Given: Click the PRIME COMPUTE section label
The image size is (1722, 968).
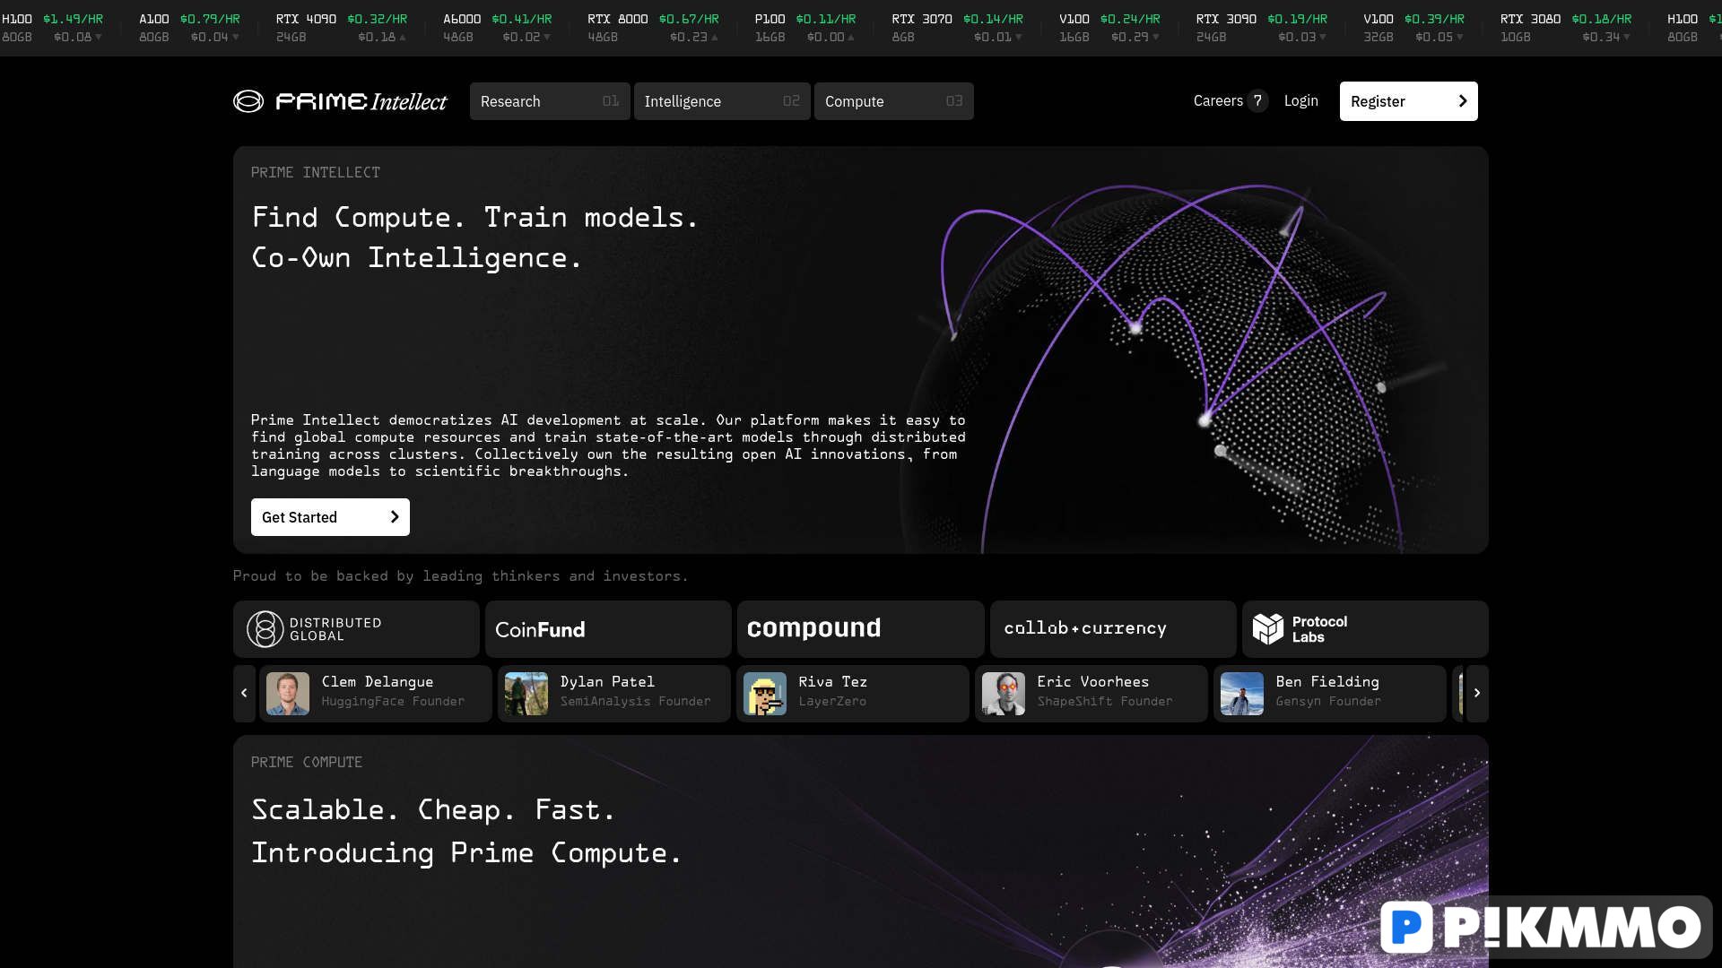Looking at the screenshot, I should [307, 762].
